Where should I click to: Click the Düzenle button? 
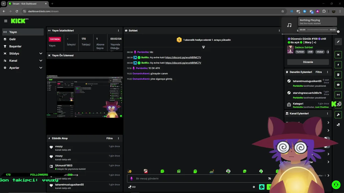[308, 62]
